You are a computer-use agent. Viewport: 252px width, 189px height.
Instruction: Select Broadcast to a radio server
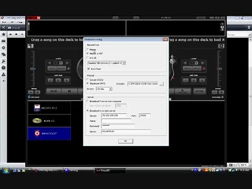[88, 111]
